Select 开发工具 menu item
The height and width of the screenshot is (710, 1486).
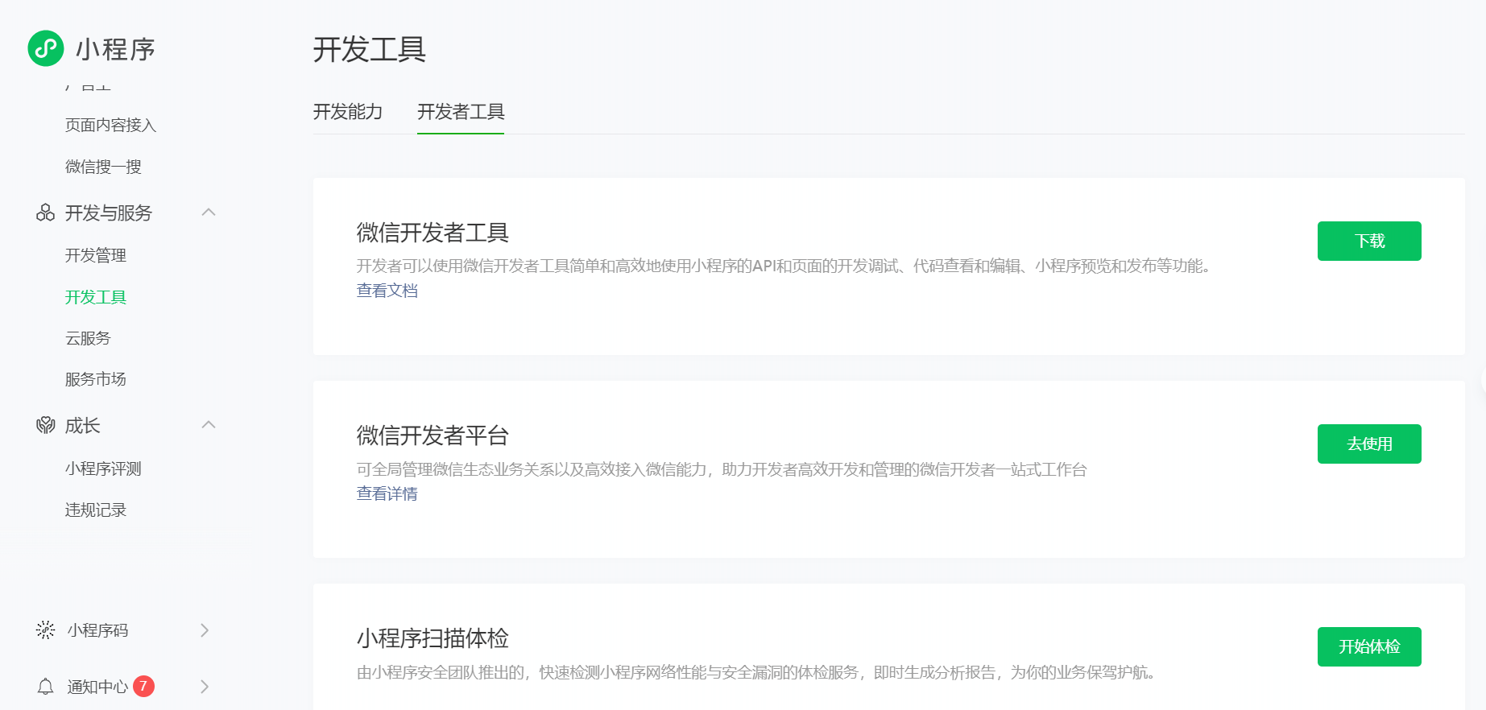[x=96, y=297]
